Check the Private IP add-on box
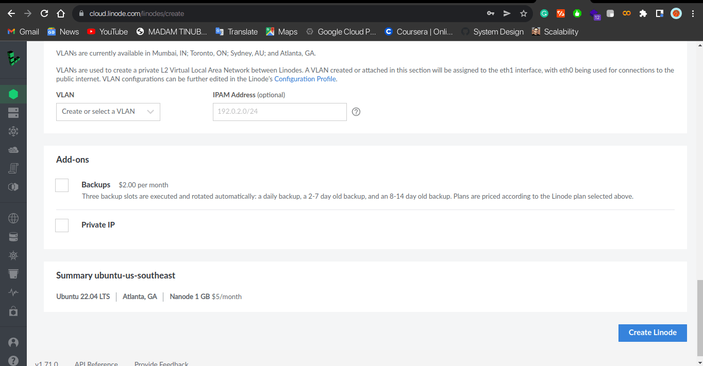The width and height of the screenshot is (703, 366). point(61,225)
